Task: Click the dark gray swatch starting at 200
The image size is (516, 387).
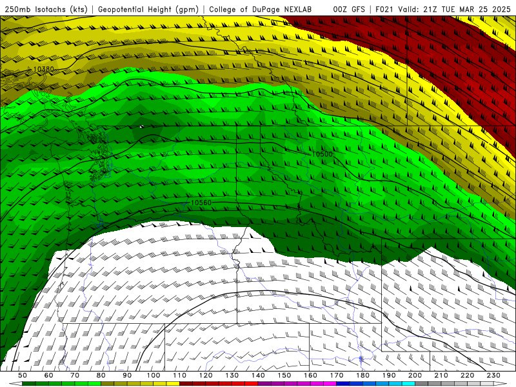Action: pos(422,384)
